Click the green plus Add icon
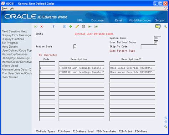This screenshot has width=169, height=135. click(71, 26)
